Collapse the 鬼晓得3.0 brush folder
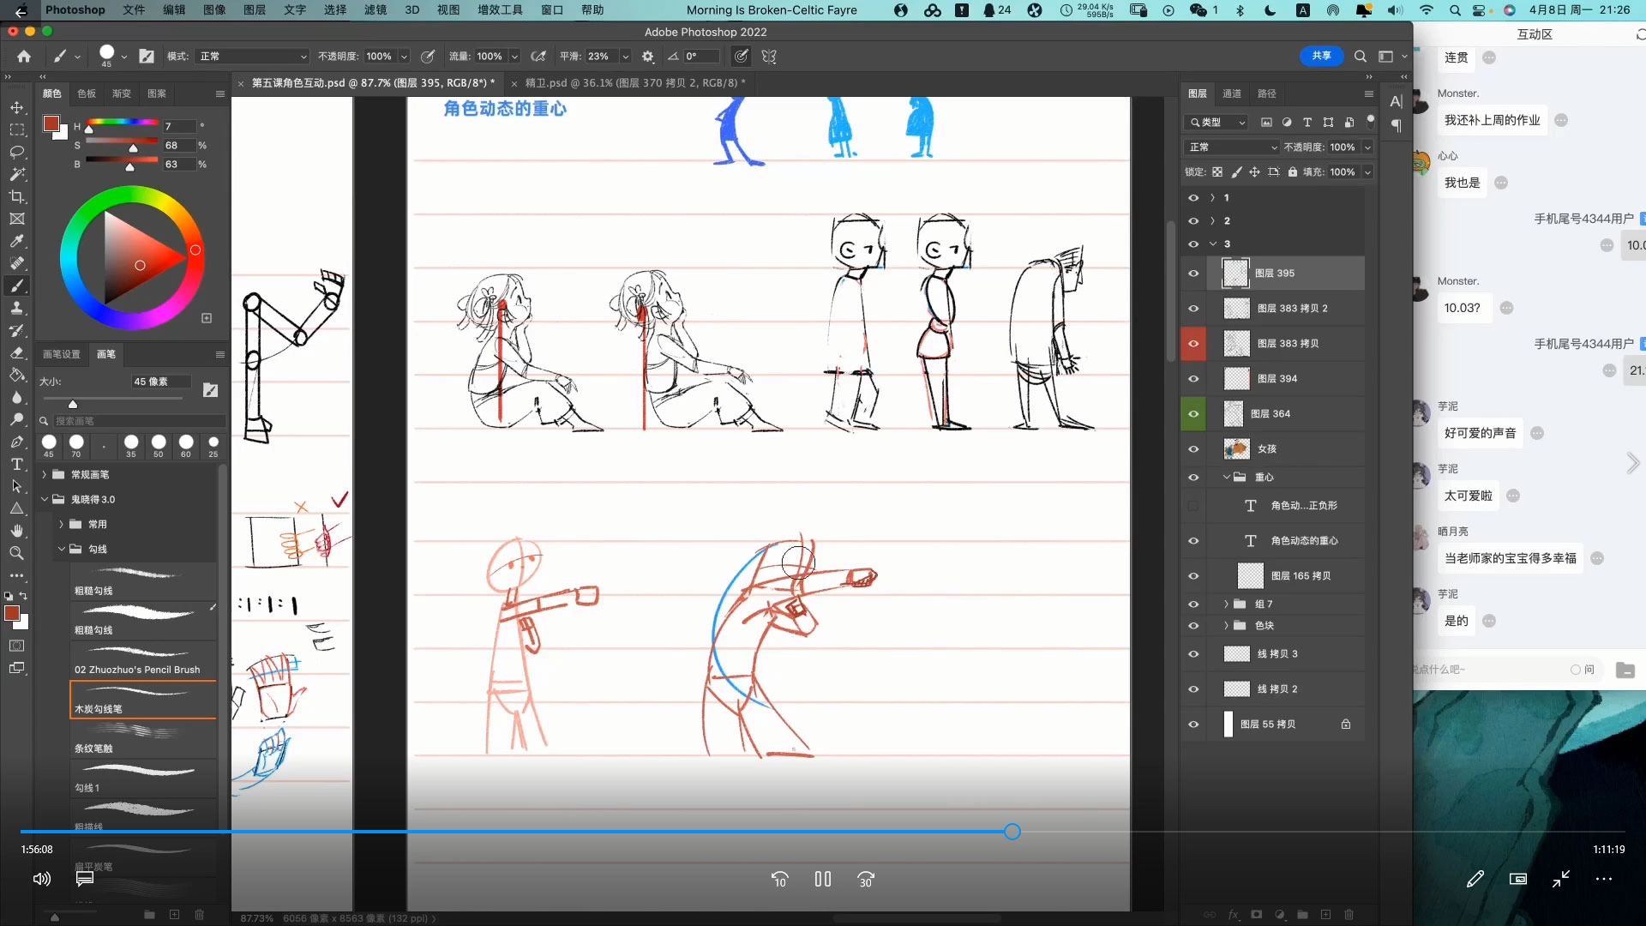Viewport: 1646px width, 926px height. point(45,499)
